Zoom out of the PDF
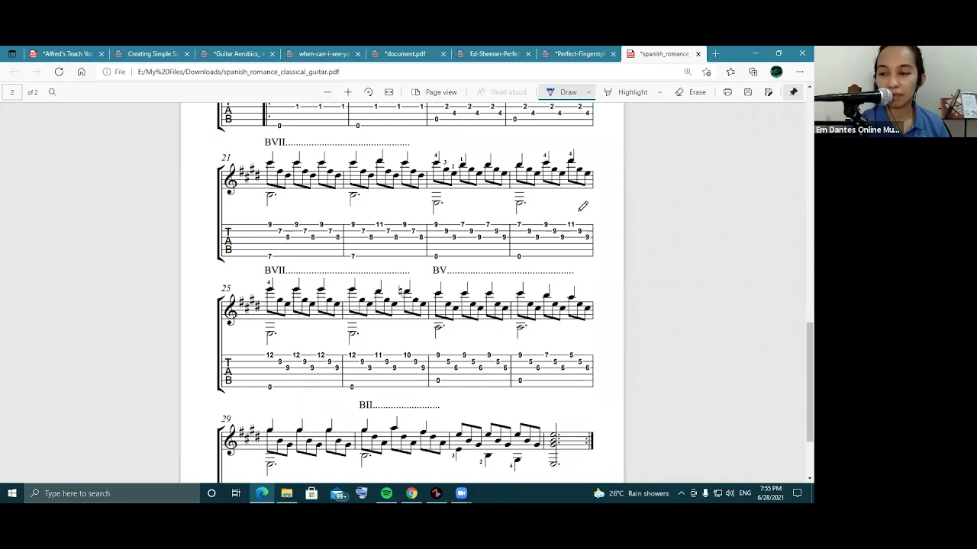977x549 pixels. click(327, 92)
